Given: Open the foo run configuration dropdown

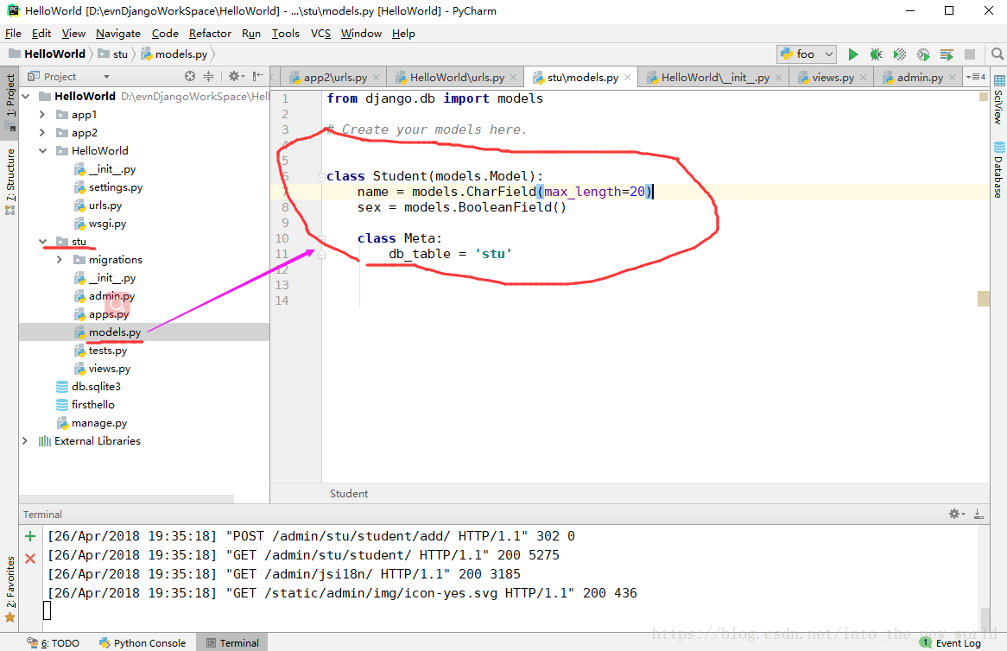Looking at the screenshot, I should tap(806, 54).
